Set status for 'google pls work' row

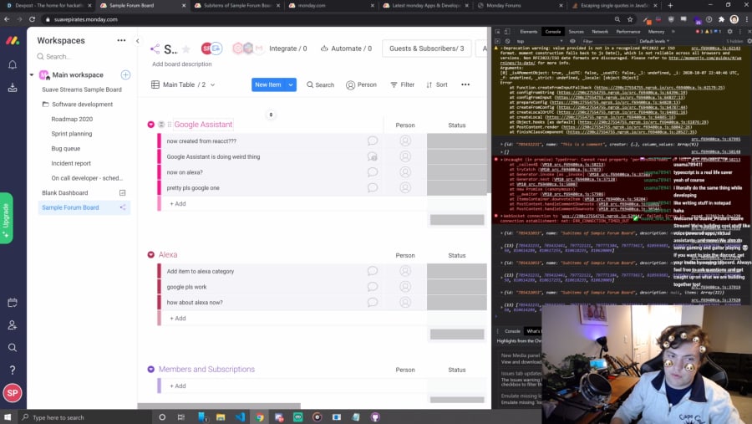click(x=456, y=287)
